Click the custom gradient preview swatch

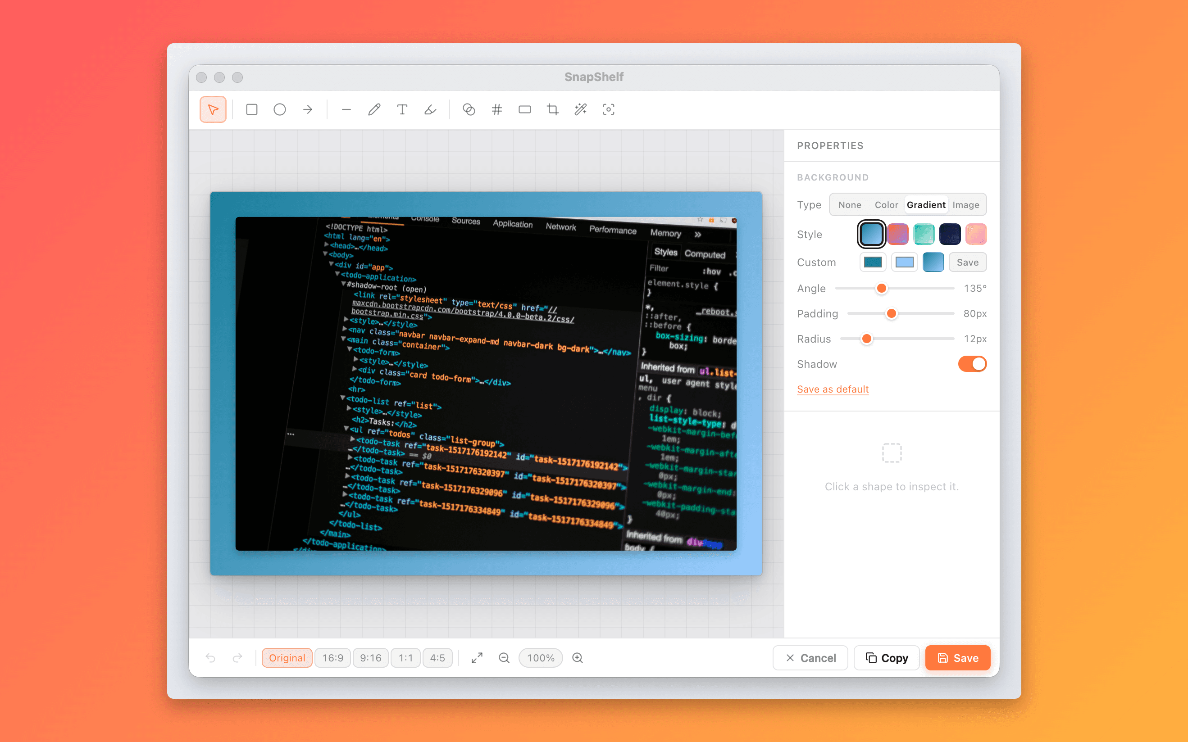933,262
